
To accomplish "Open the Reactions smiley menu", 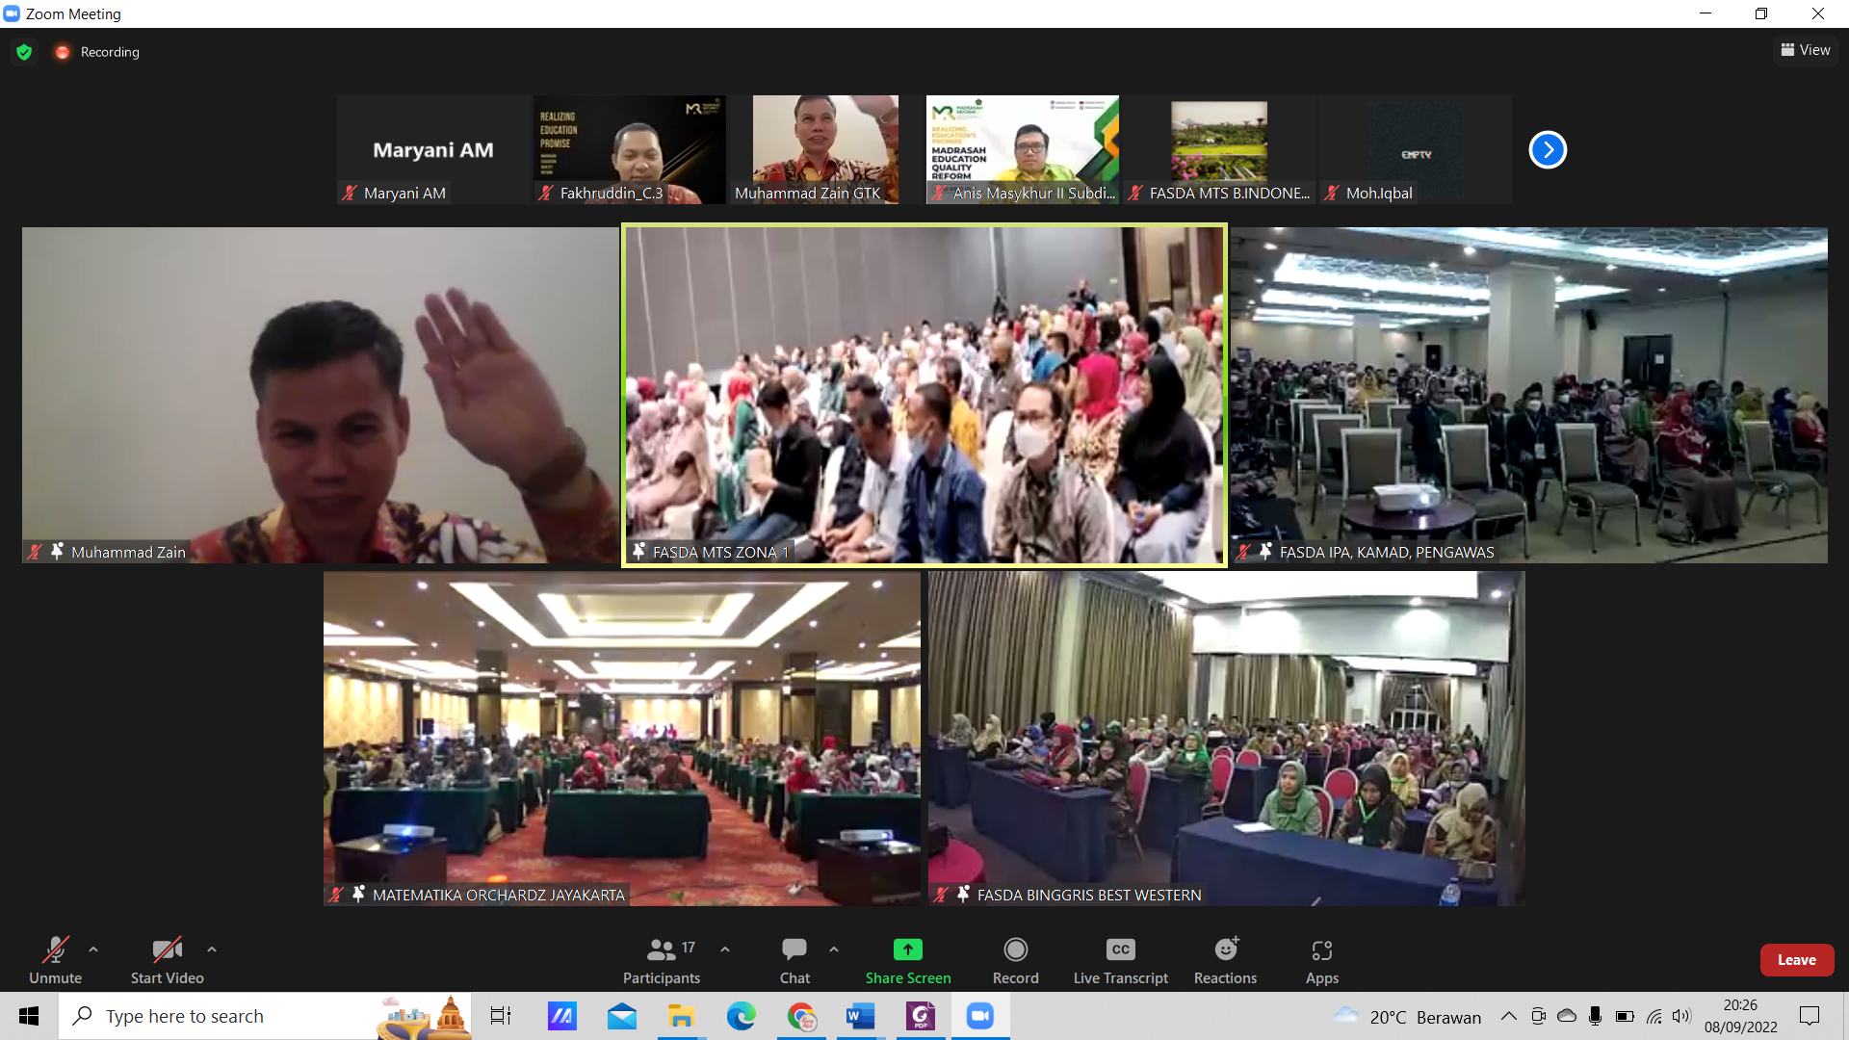I will point(1225,950).
